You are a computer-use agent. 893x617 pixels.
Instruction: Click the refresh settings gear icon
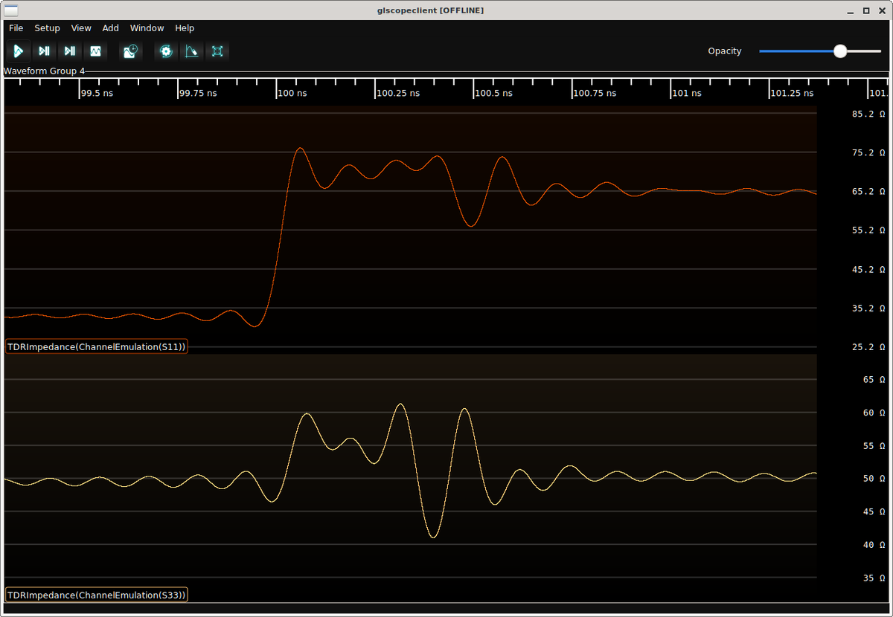pyautogui.click(x=166, y=51)
